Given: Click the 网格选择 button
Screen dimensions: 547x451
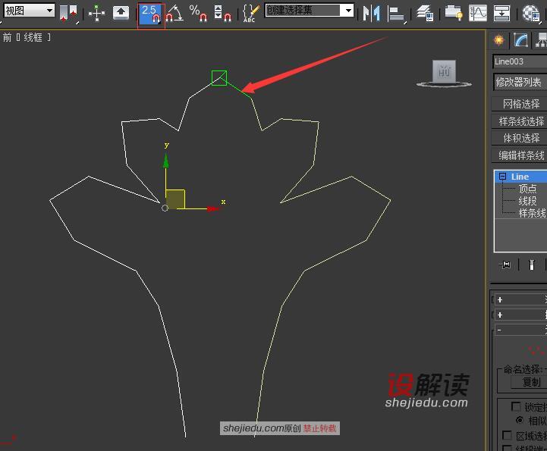Looking at the screenshot, I should coord(520,104).
